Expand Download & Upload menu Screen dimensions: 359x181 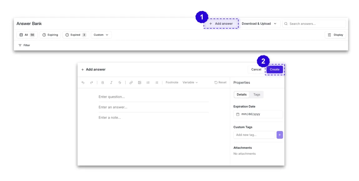pyautogui.click(x=259, y=23)
